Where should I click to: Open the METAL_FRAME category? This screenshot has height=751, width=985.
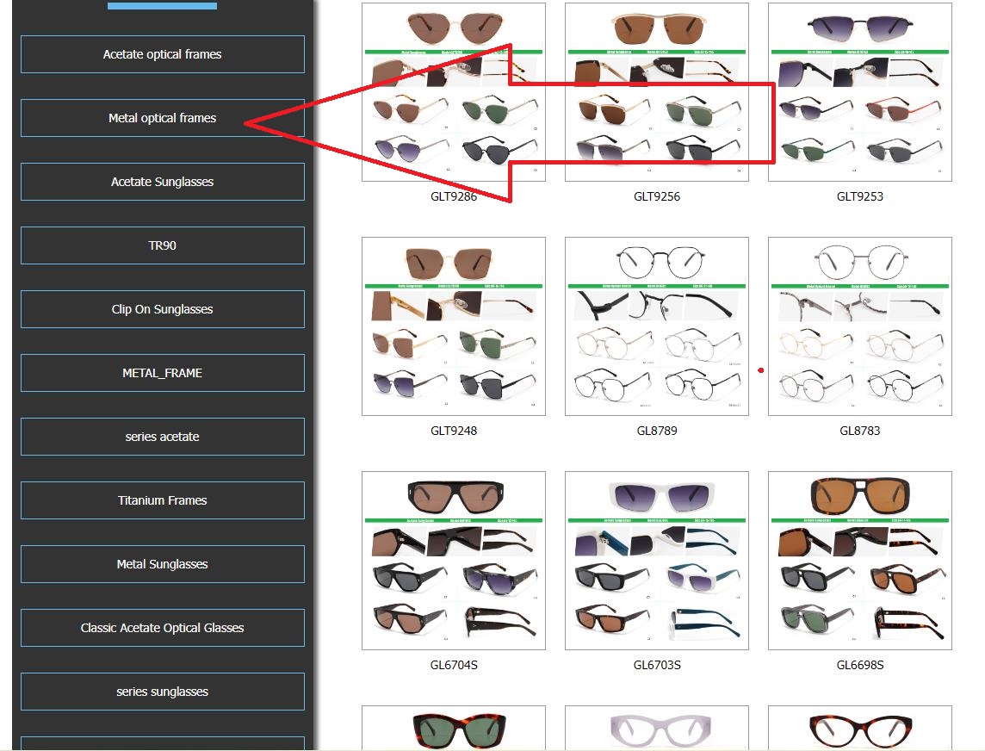[x=162, y=373]
